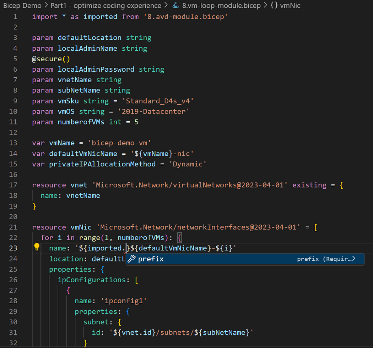This screenshot has height=348, width=373.
Task: Click the '8.avd-module.bicep' import path
Action: pyautogui.click(x=185, y=17)
